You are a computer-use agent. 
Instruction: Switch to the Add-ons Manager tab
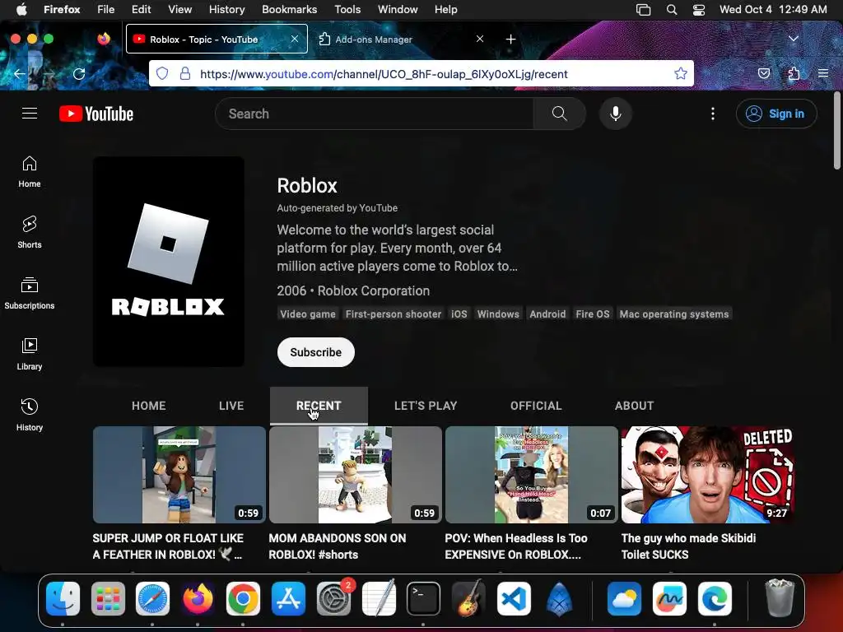point(401,39)
